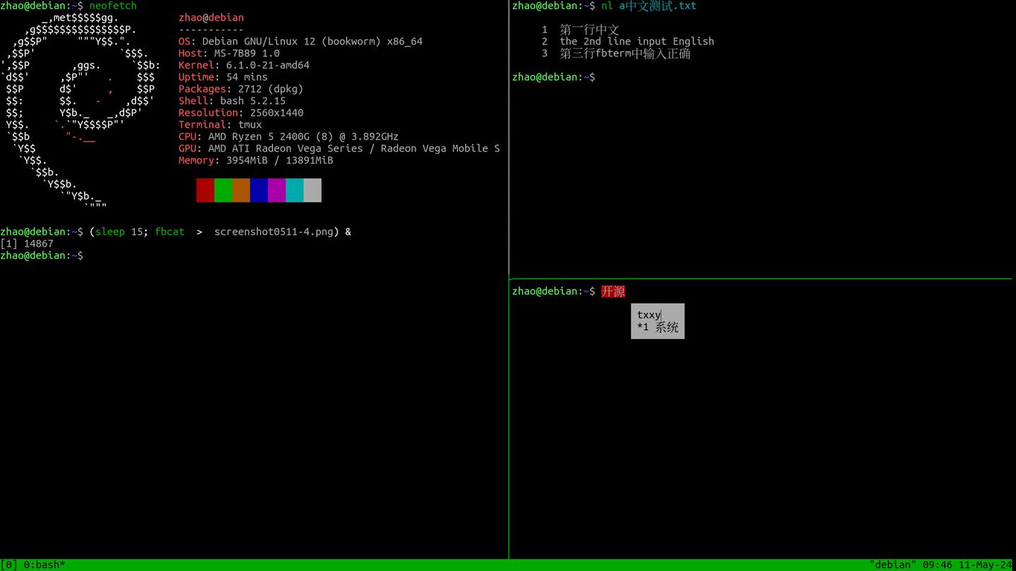
Task: Click the highlighted 开源 text at prompt
Action: pos(613,291)
